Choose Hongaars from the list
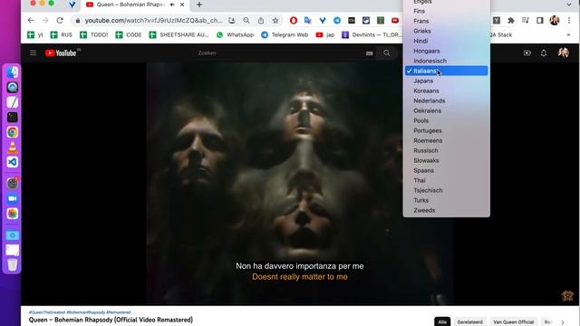580x326 pixels. click(446, 51)
